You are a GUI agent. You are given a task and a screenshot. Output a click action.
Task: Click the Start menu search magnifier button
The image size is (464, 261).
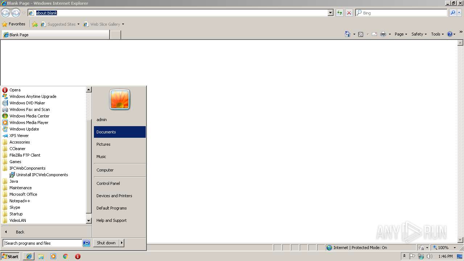pyautogui.click(x=86, y=243)
